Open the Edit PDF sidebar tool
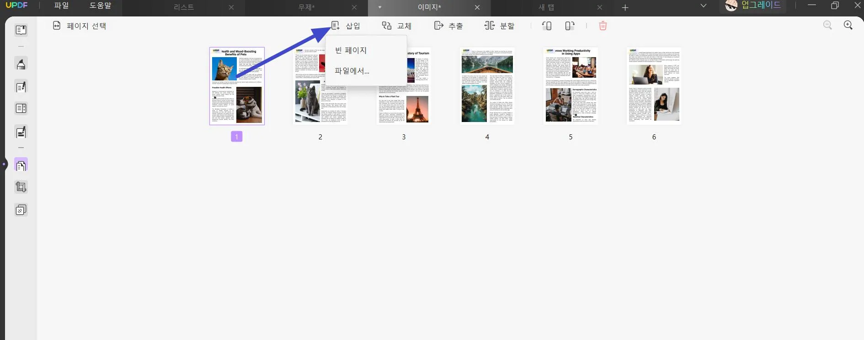 [x=21, y=86]
